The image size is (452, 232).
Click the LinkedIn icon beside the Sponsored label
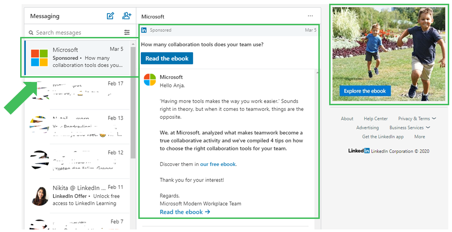click(x=144, y=30)
